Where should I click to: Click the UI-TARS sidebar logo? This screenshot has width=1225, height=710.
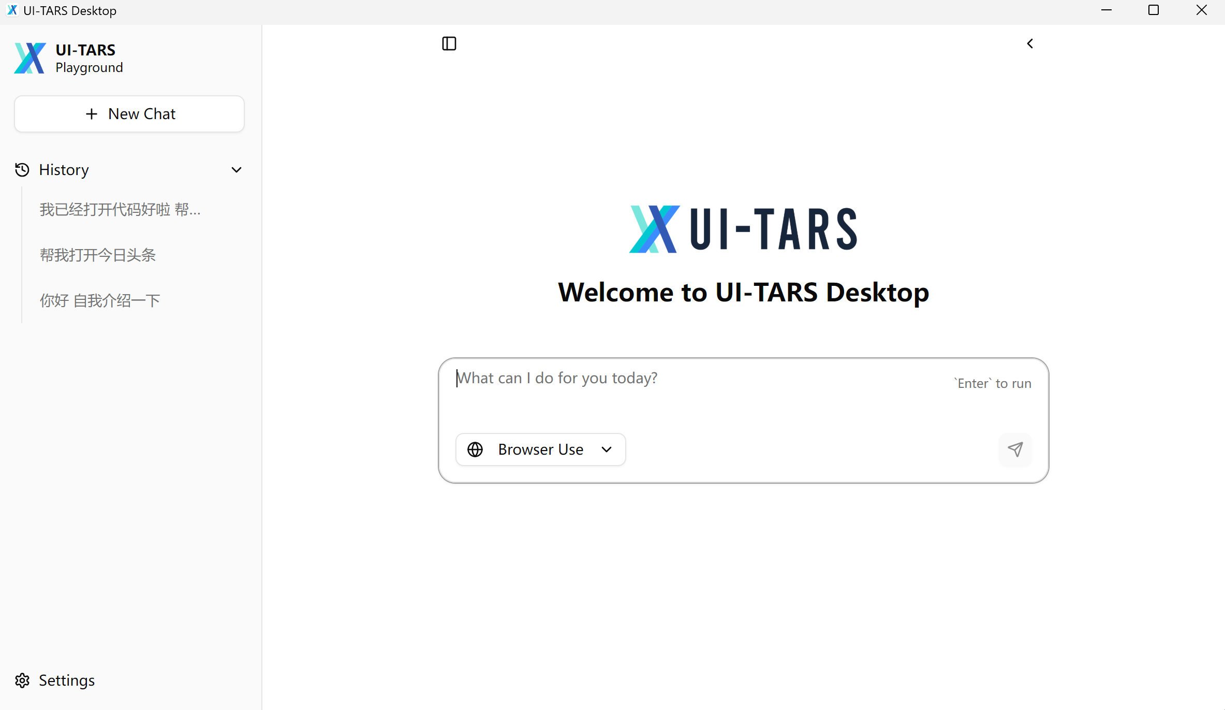(30, 58)
